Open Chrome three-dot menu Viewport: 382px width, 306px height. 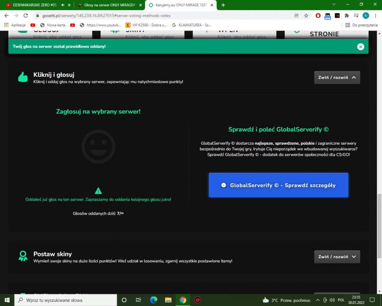(x=376, y=16)
